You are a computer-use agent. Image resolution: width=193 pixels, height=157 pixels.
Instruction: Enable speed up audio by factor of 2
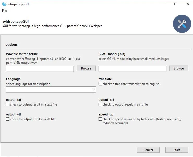click(100, 119)
